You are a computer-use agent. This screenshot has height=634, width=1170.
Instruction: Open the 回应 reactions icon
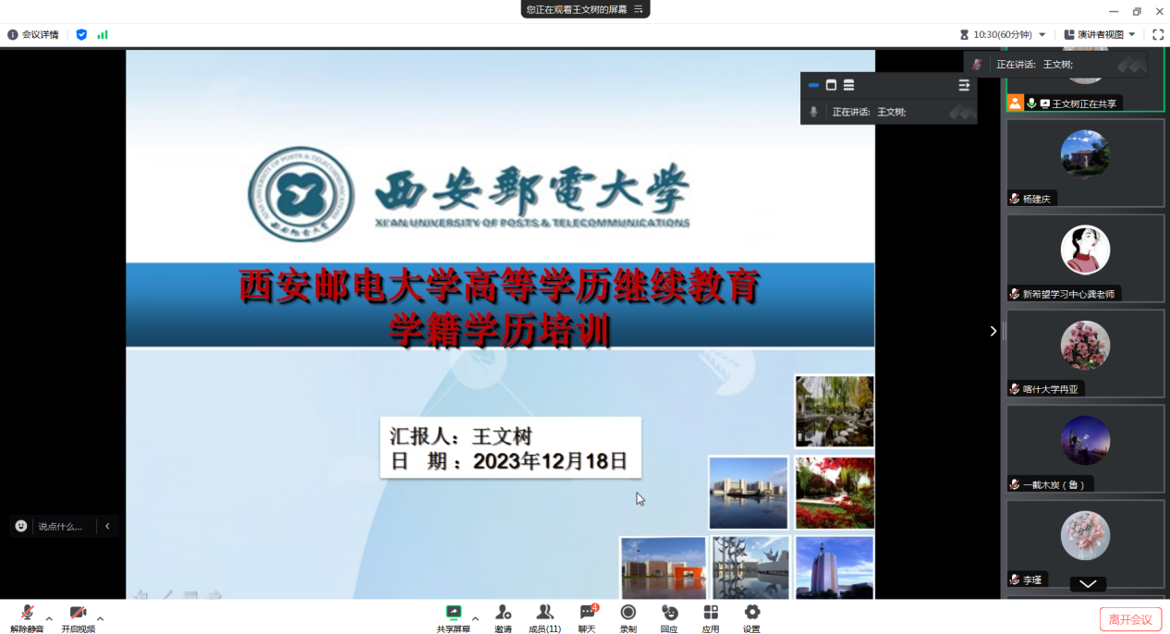coord(669,617)
